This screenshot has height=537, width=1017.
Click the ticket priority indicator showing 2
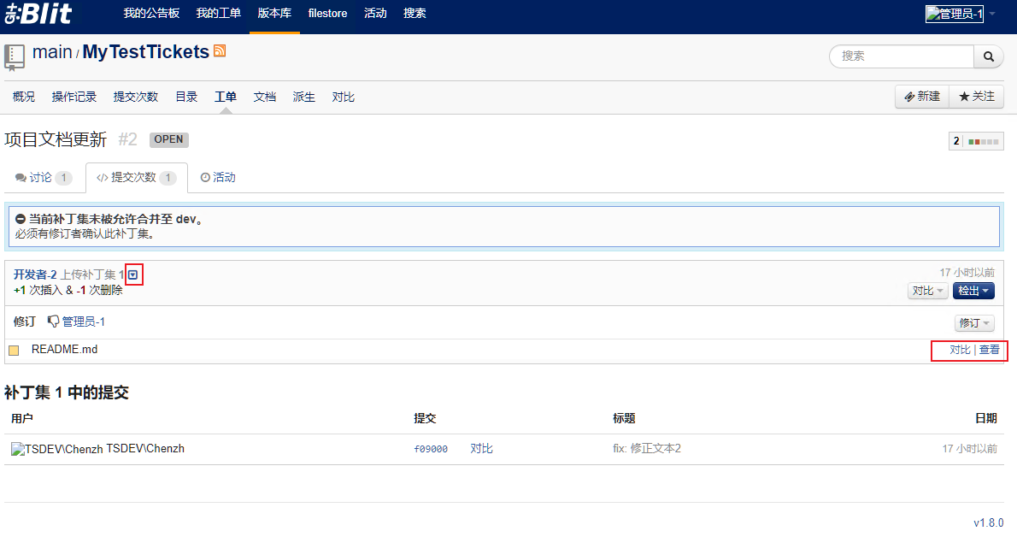point(976,141)
